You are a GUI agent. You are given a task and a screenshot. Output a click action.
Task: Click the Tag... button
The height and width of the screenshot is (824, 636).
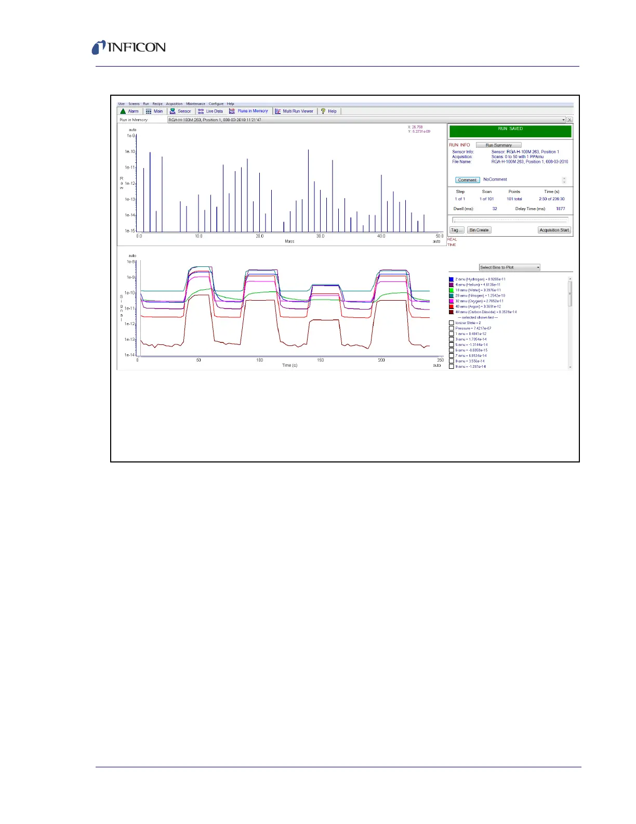[456, 230]
